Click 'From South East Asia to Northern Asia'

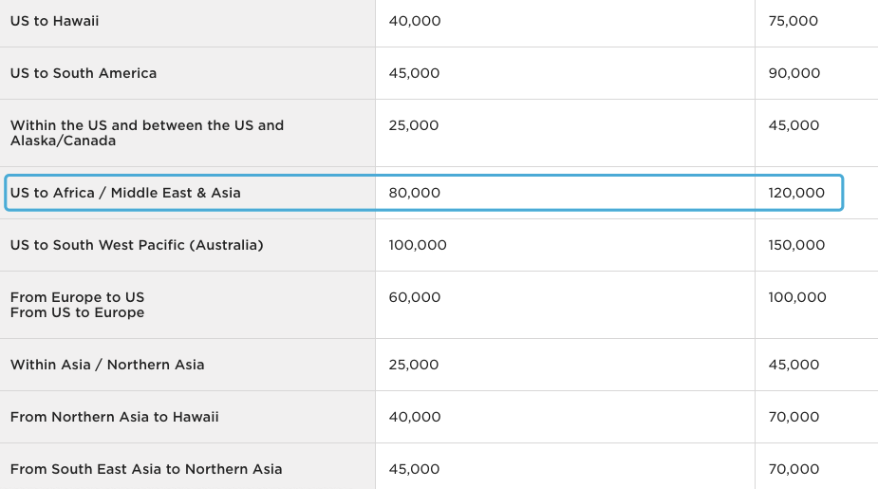(146, 469)
